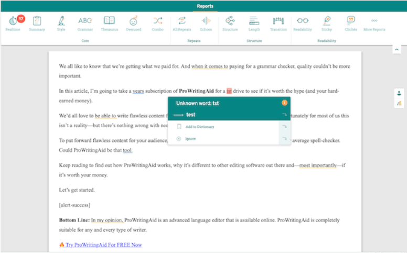Viewport: 407px width, 253px height.
Task: Choose Ignore in the suggestion popup
Action: tap(190, 139)
